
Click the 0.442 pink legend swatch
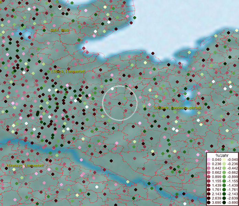[x=209, y=168]
